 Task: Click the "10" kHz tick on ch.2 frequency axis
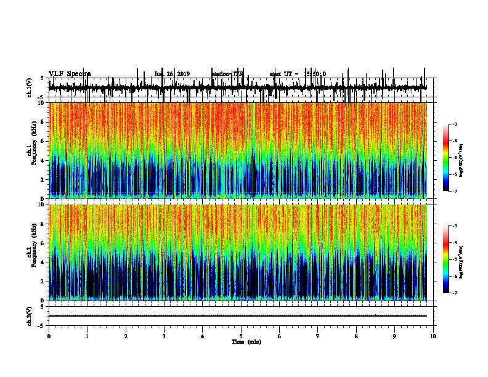pos(43,205)
